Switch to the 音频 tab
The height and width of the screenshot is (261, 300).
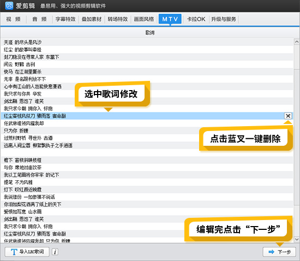(x=39, y=19)
